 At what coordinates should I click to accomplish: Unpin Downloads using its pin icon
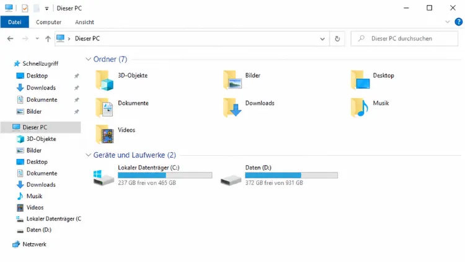coord(76,88)
